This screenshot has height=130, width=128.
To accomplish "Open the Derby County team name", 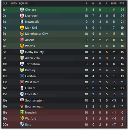I will click(x=34, y=52).
